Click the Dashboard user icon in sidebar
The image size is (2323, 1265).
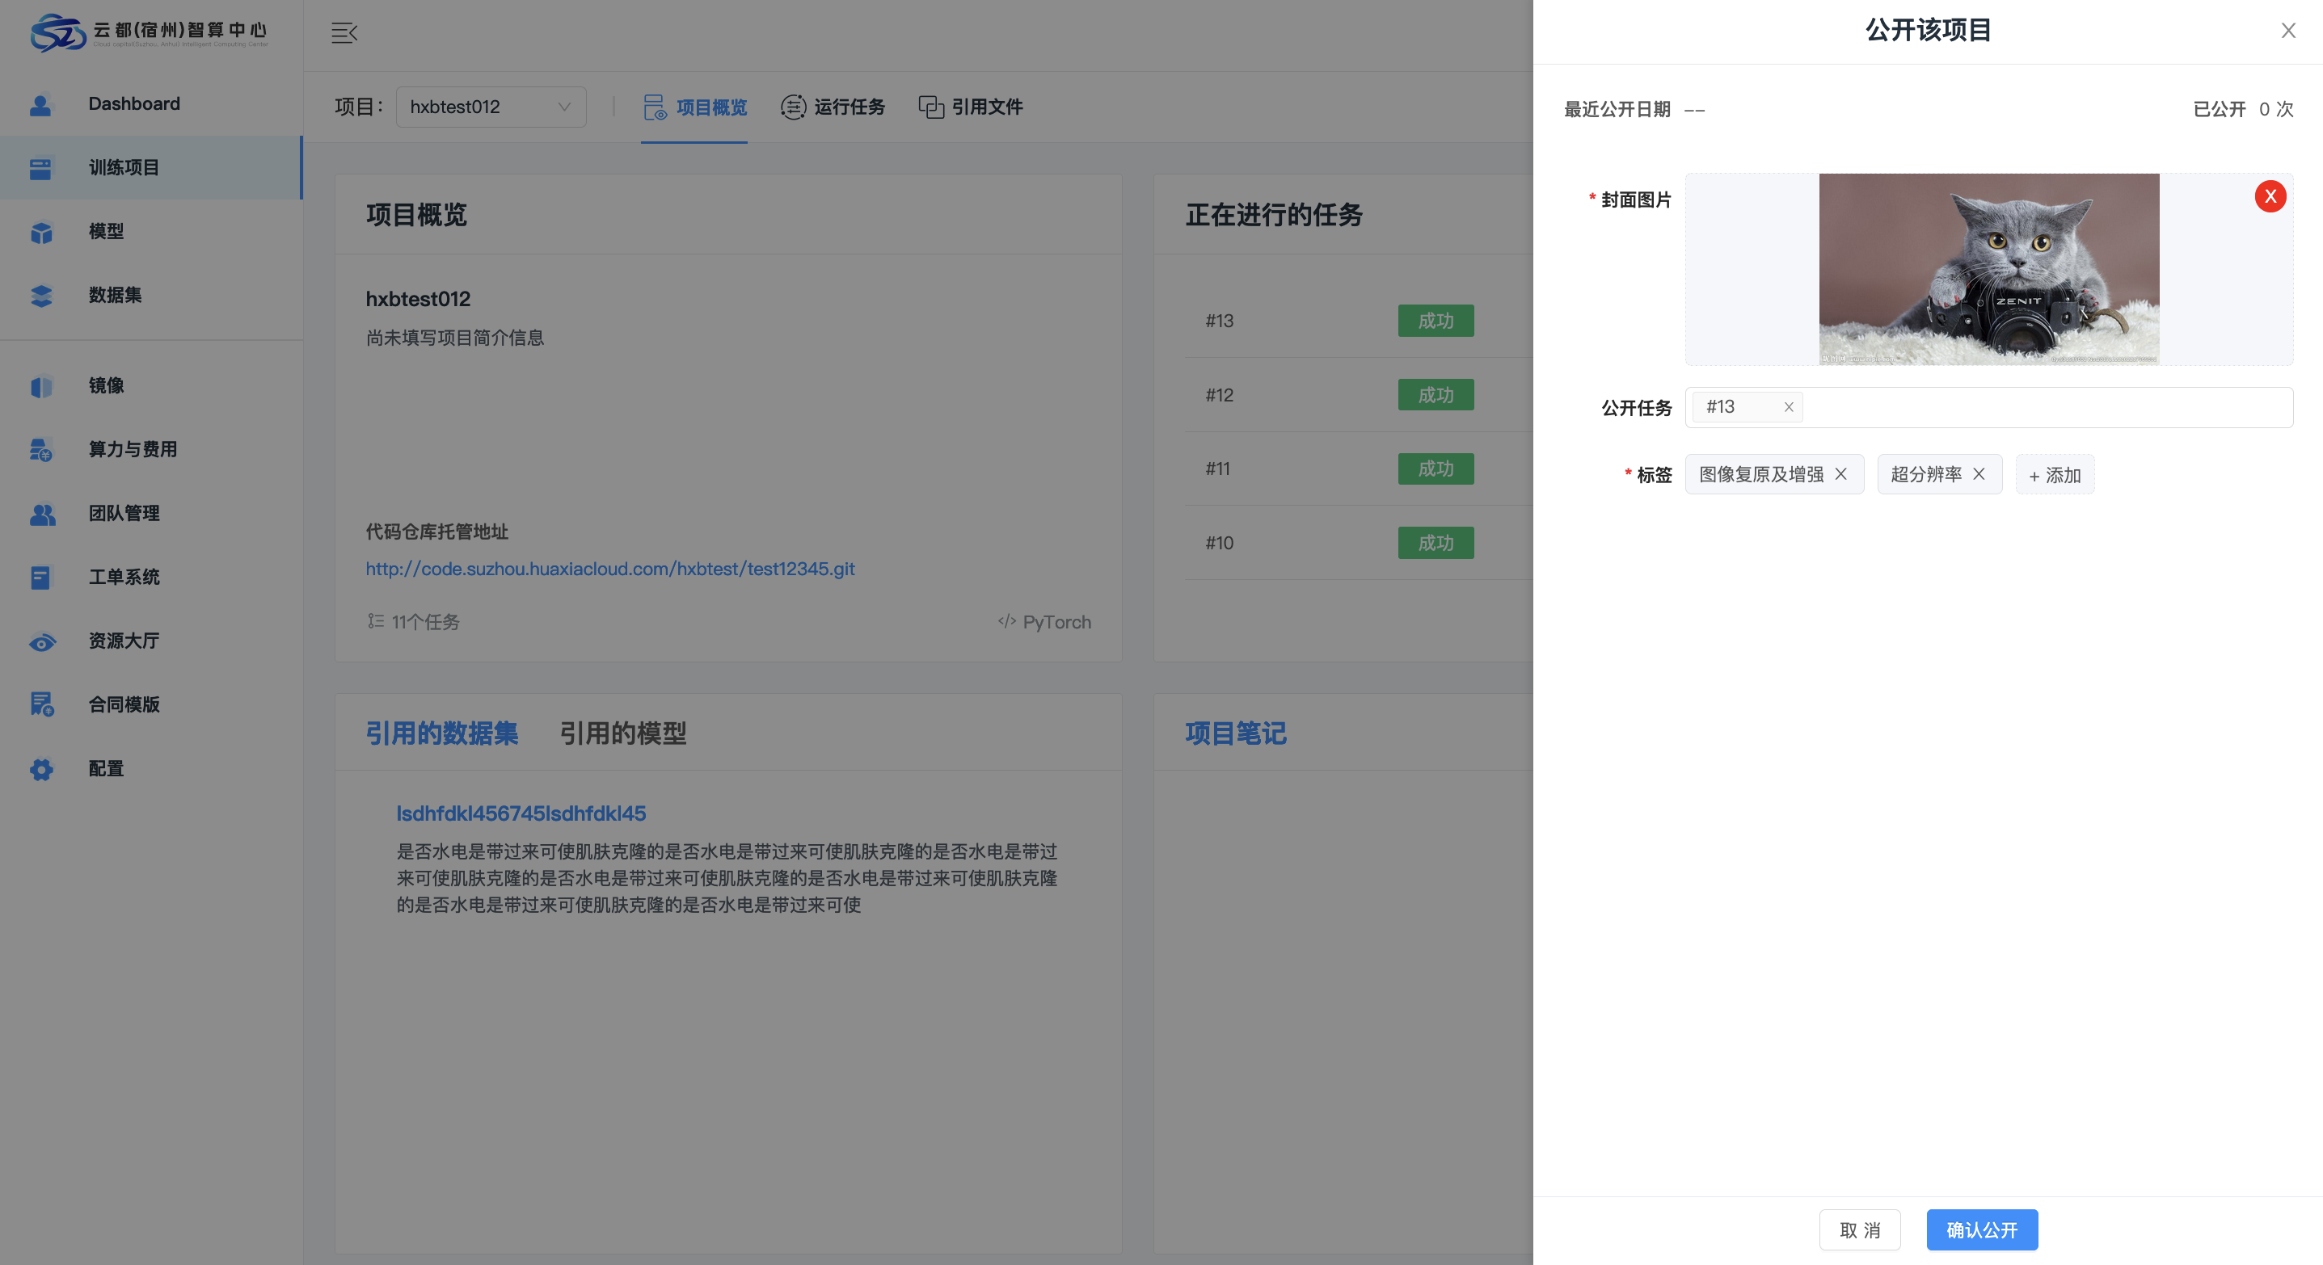tap(40, 104)
